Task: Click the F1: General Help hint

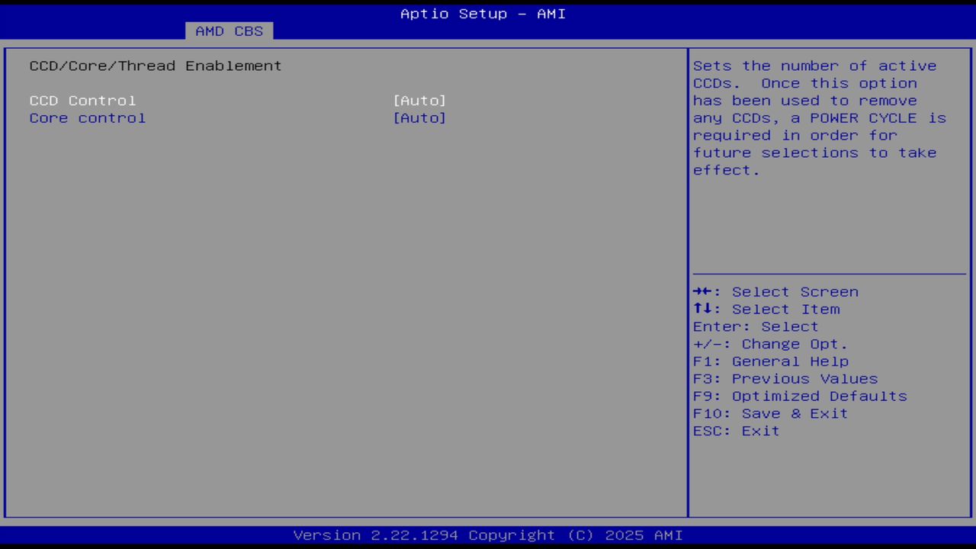Action: pyautogui.click(x=771, y=361)
